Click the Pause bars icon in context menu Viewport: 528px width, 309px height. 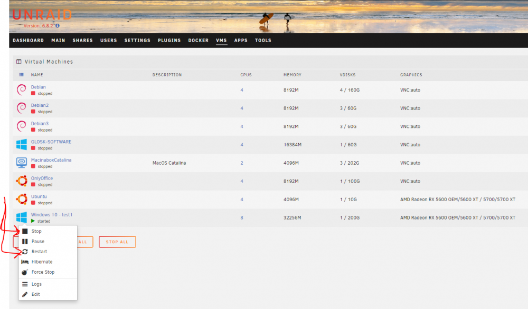click(25, 242)
